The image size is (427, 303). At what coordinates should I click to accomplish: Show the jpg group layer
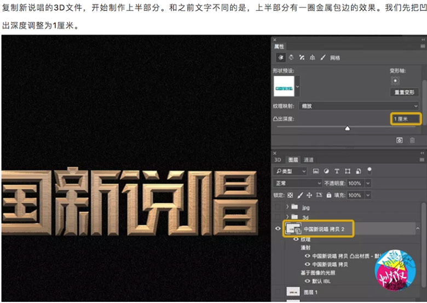(x=278, y=207)
